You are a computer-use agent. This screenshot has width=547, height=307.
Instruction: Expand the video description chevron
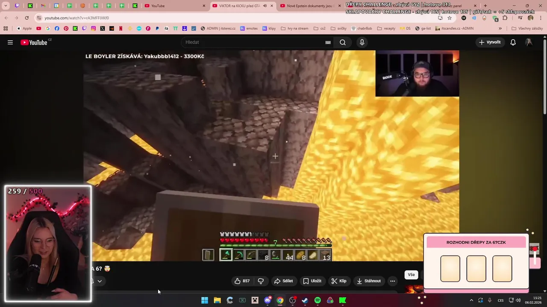tap(100, 281)
